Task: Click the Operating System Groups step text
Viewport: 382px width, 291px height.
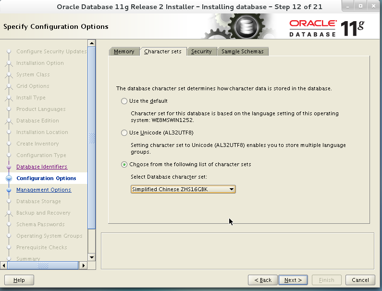Action: point(49,236)
